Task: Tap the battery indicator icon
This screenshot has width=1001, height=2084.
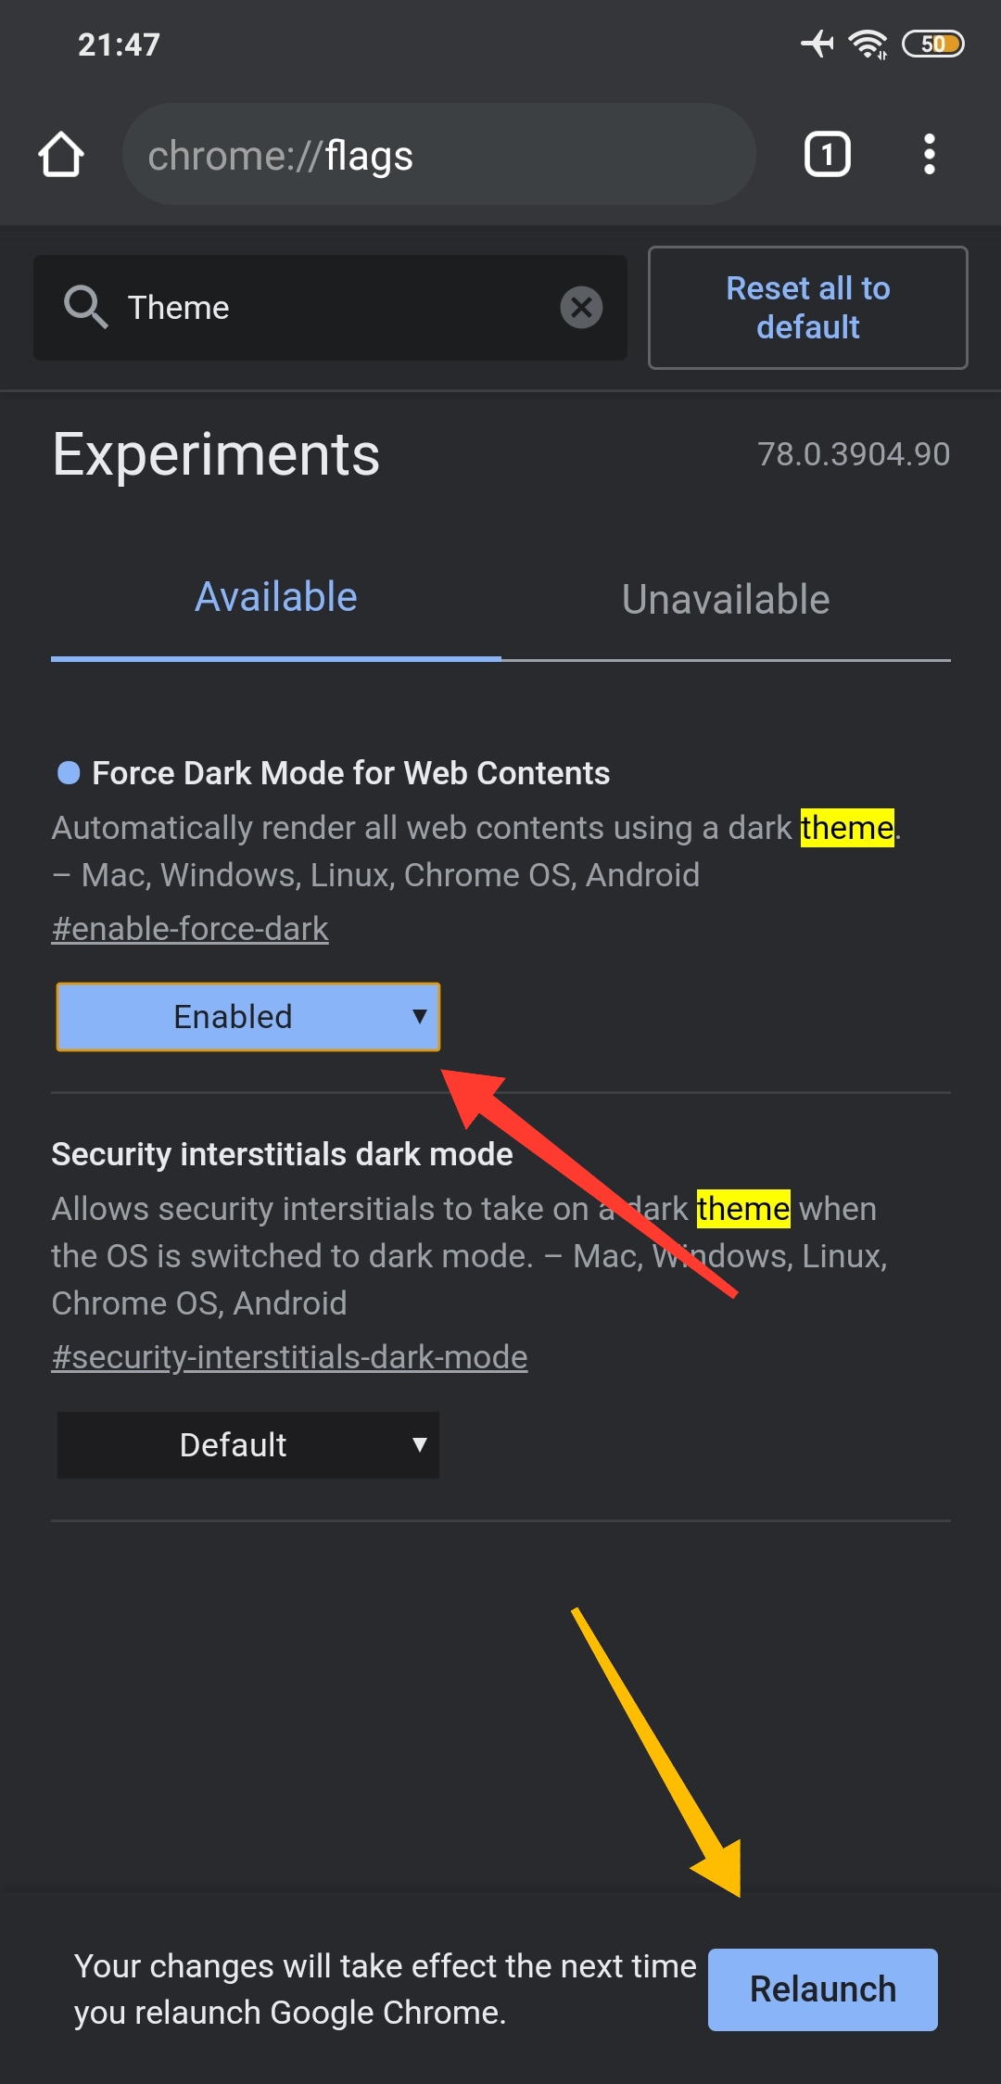Action: pos(933,44)
